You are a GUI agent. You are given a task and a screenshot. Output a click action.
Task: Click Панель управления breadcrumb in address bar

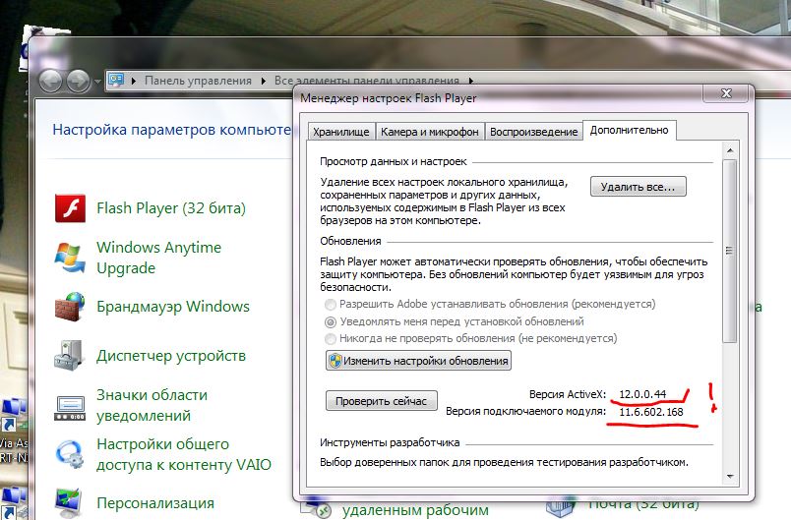tap(198, 81)
